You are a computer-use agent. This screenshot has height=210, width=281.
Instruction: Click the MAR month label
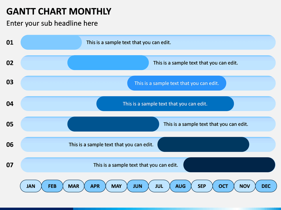coord(73,186)
